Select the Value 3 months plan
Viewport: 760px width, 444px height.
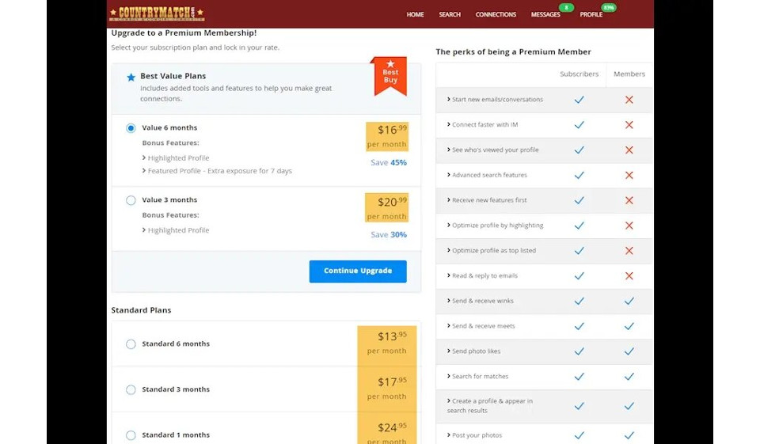click(x=131, y=200)
